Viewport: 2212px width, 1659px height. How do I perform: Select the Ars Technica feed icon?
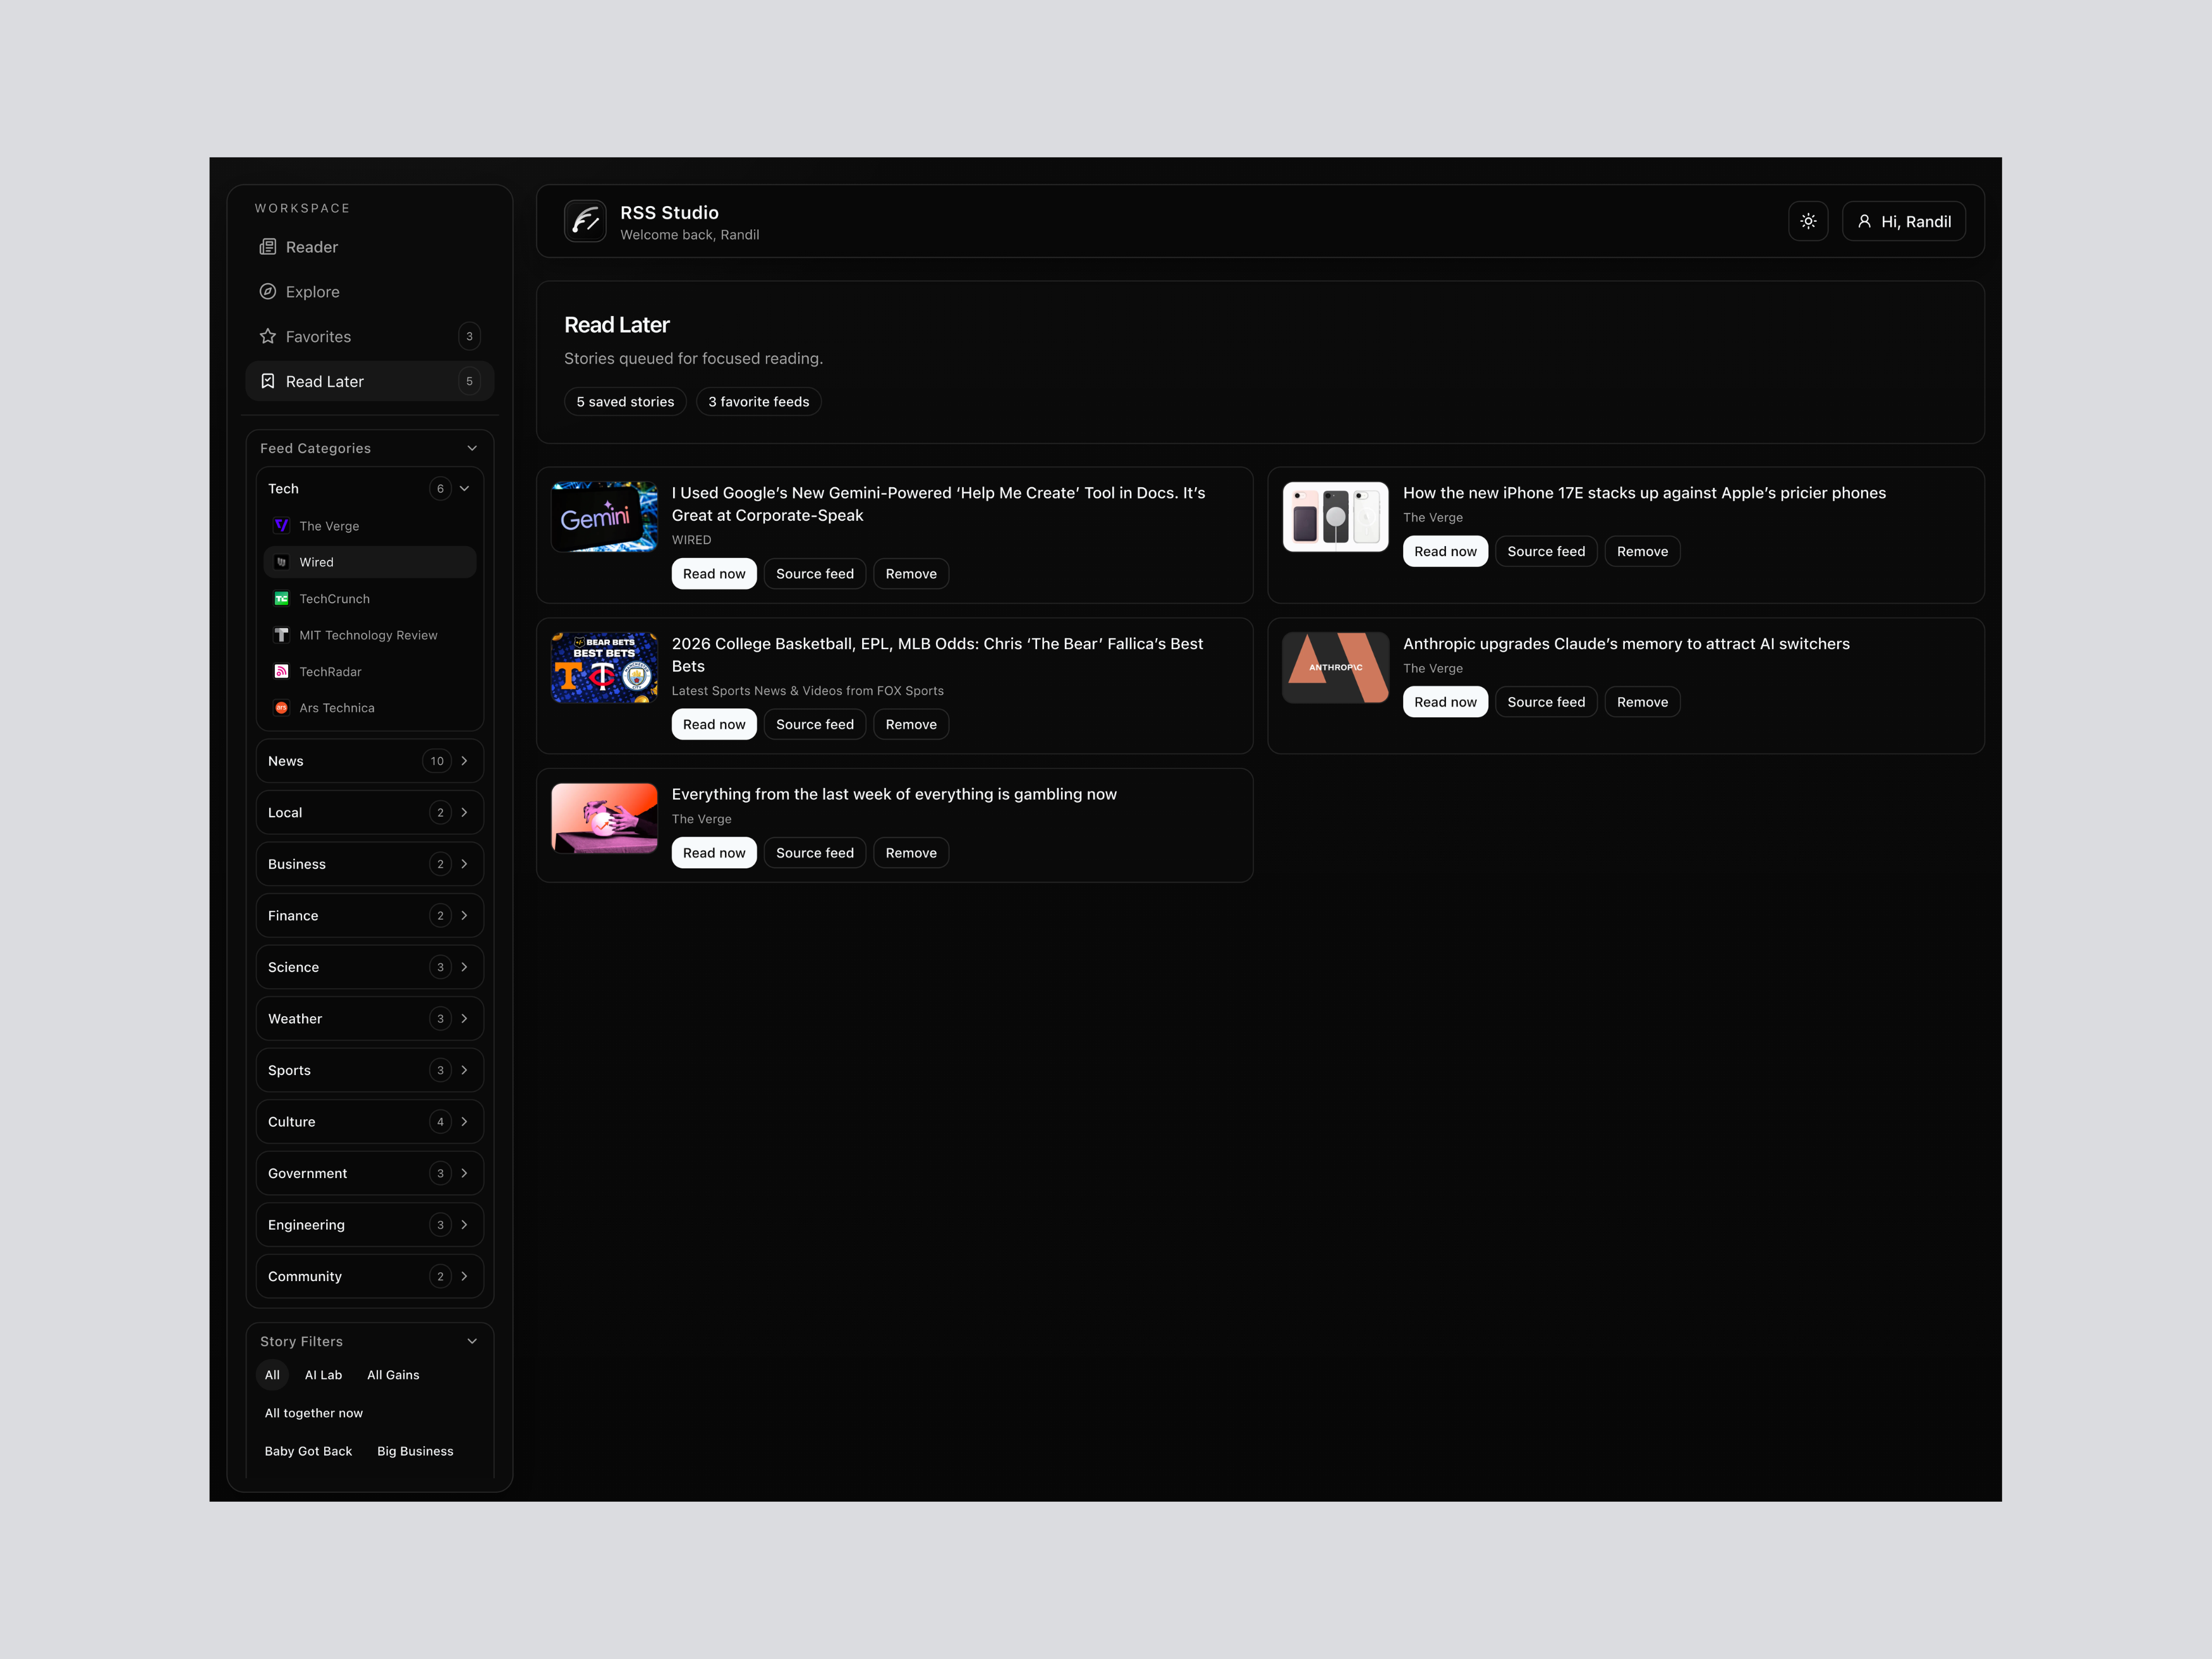pos(281,708)
